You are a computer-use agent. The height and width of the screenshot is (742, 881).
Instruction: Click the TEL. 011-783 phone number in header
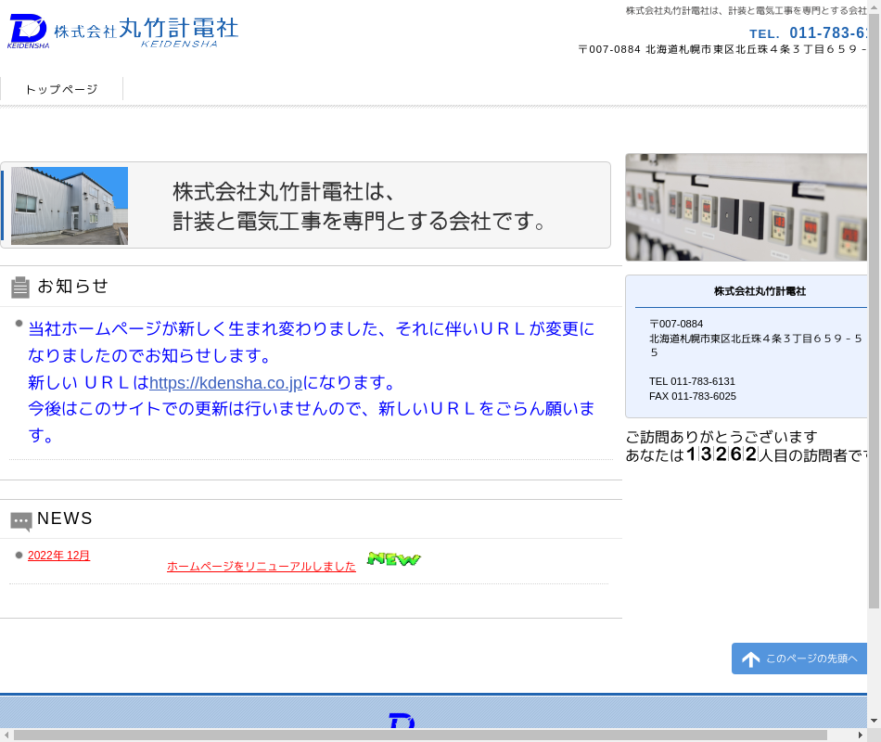[808, 33]
